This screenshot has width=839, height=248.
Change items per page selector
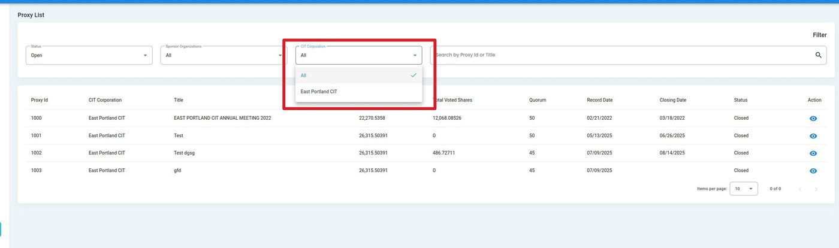tap(743, 189)
